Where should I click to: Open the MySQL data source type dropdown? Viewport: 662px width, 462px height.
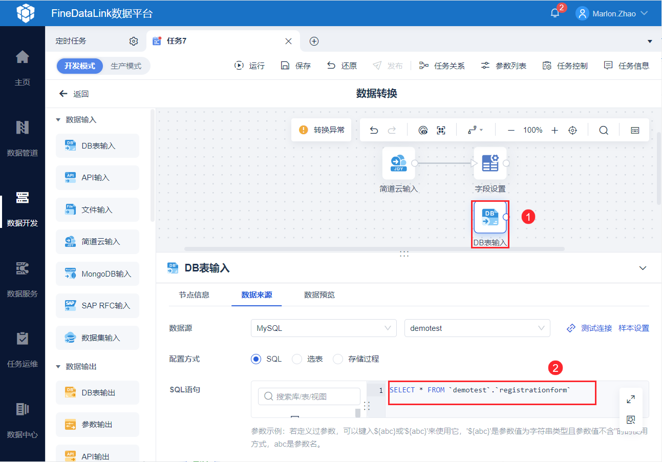click(324, 328)
